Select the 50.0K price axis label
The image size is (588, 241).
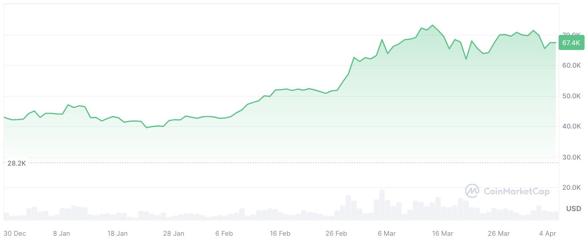pyautogui.click(x=571, y=96)
